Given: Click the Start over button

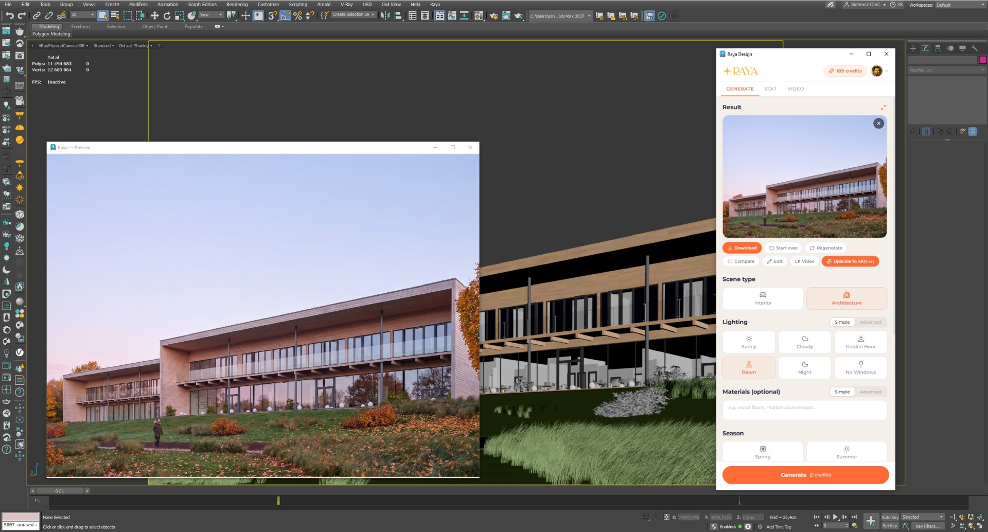Looking at the screenshot, I should pos(783,248).
